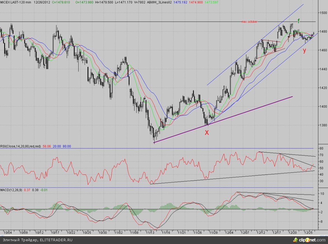This screenshot has height=244, width=328.
Task: Select the green f wave marker
Action: [299, 21]
